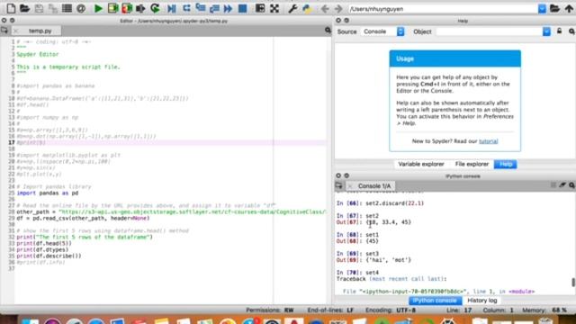Undock the IPython console pane button

pyautogui.click(x=346, y=176)
